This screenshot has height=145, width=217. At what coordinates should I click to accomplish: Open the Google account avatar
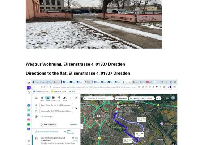(173, 98)
